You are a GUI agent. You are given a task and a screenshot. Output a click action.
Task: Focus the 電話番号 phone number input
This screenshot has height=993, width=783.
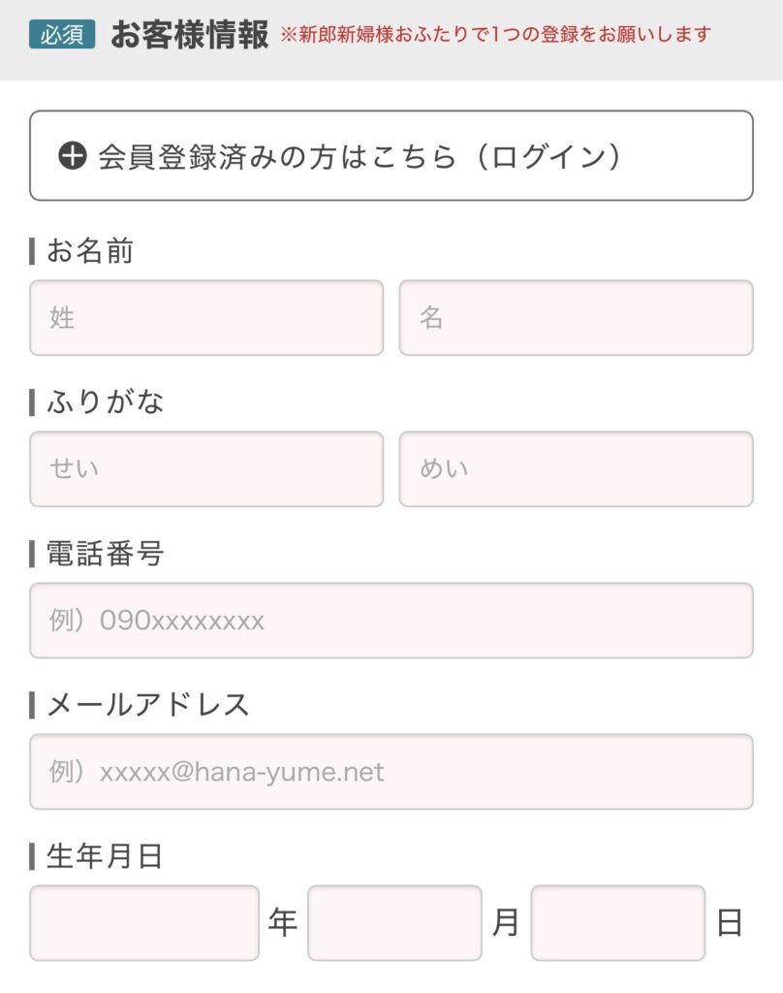pyautogui.click(x=391, y=621)
